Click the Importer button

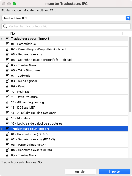click(115, 171)
